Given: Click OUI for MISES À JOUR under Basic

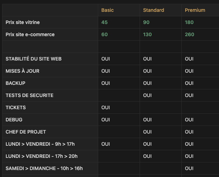Looking at the screenshot, I should tap(105, 71).
